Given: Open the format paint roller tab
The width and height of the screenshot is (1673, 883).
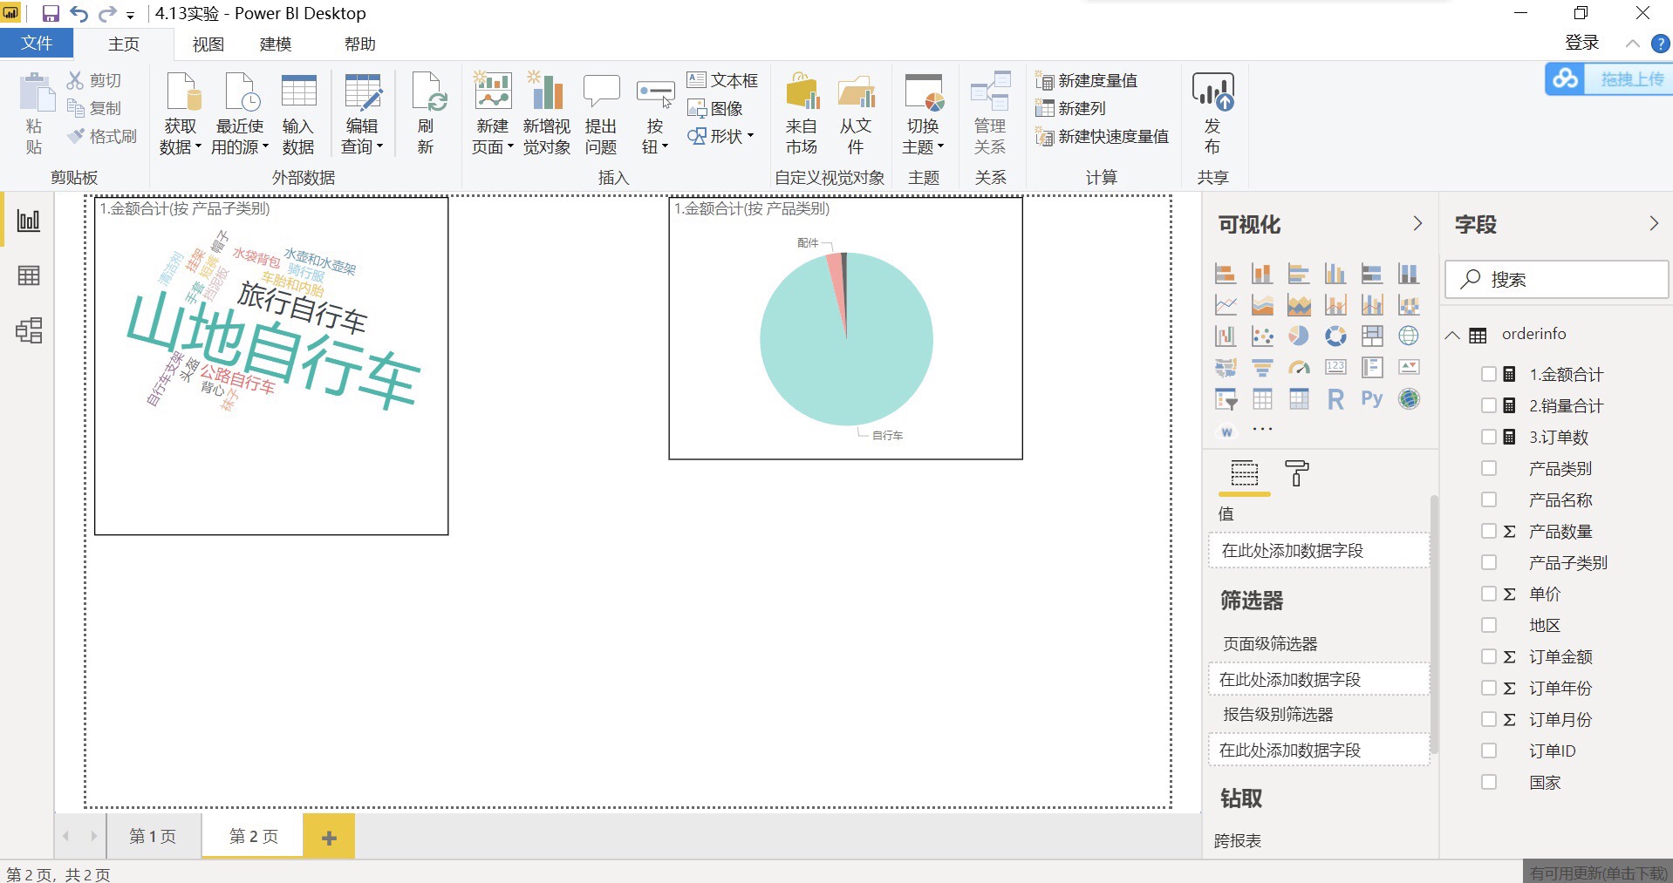Looking at the screenshot, I should click(x=1297, y=473).
